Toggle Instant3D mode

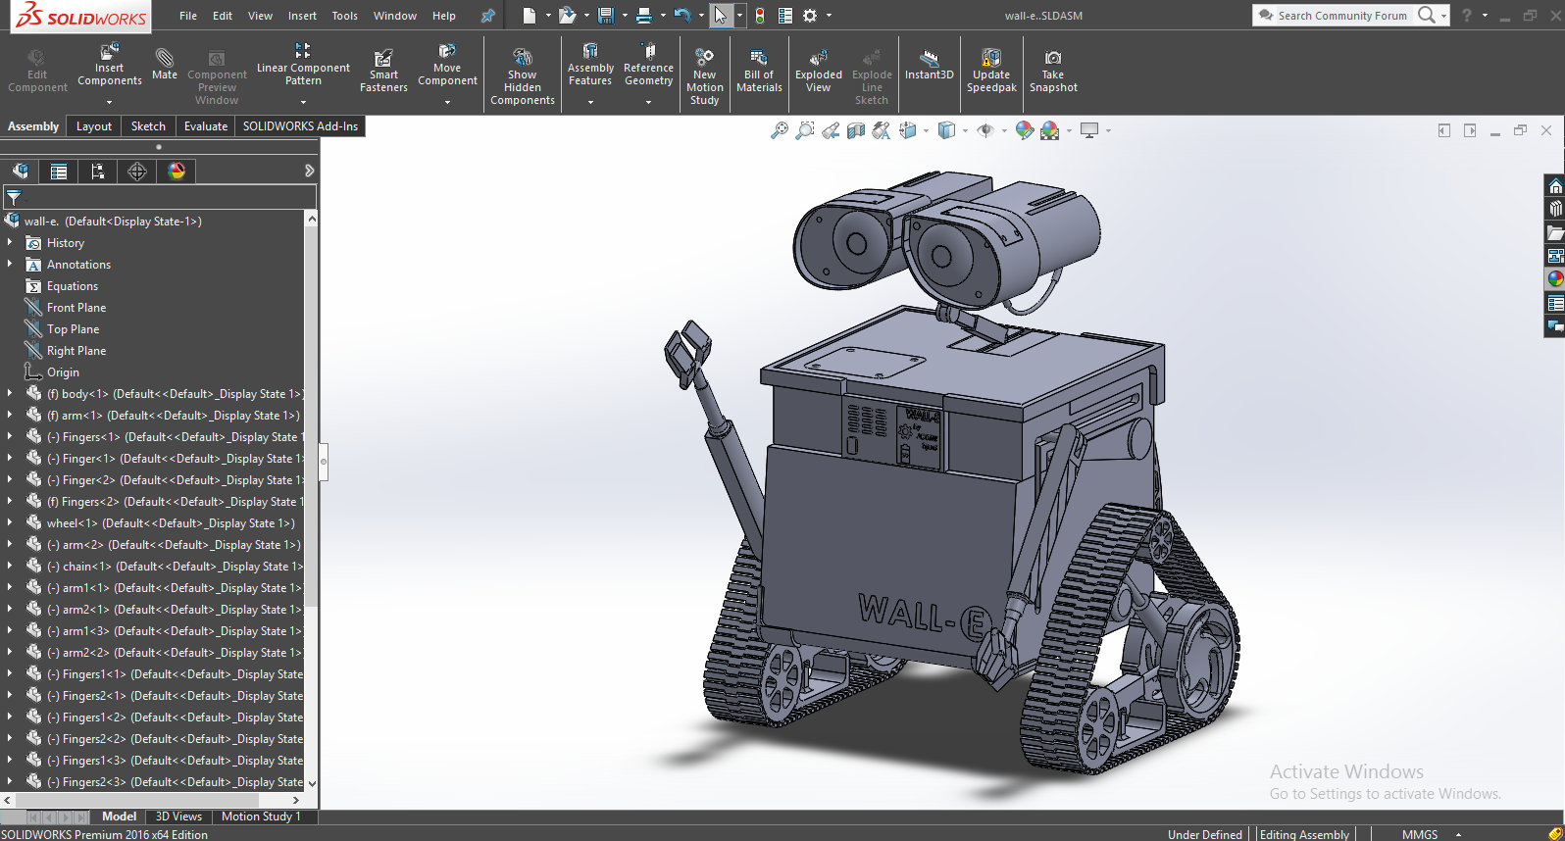929,65
